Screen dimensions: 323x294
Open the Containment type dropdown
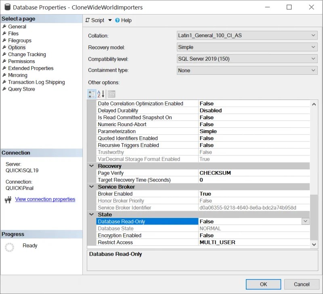[247, 70]
